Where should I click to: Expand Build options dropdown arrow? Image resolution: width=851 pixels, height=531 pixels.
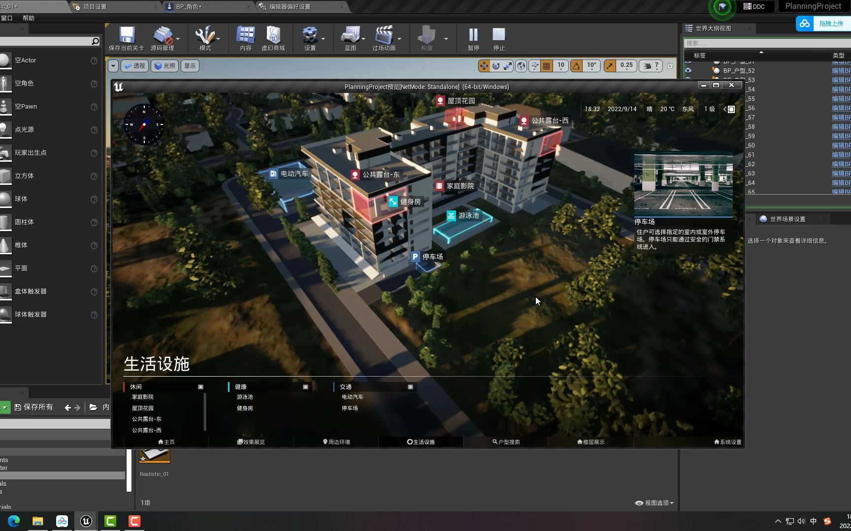[446, 39]
